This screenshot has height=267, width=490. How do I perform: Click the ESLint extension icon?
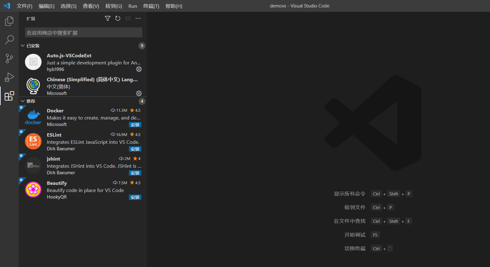pos(33,141)
